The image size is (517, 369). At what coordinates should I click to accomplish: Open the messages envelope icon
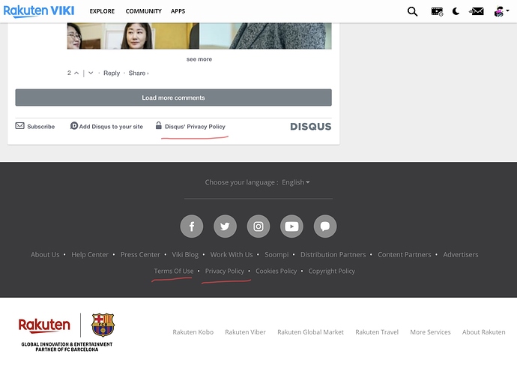tap(477, 11)
